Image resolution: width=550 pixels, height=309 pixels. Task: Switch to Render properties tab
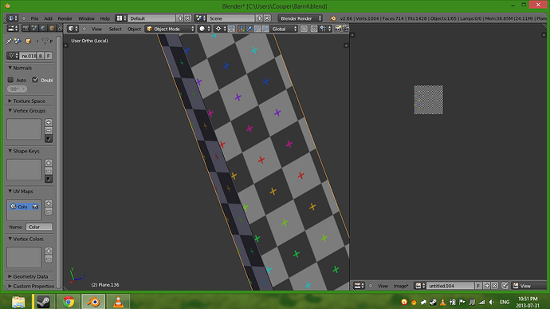coord(26,29)
